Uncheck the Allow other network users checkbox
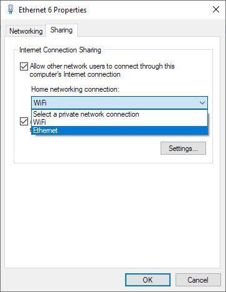This screenshot has width=226, height=292. pos(24,67)
